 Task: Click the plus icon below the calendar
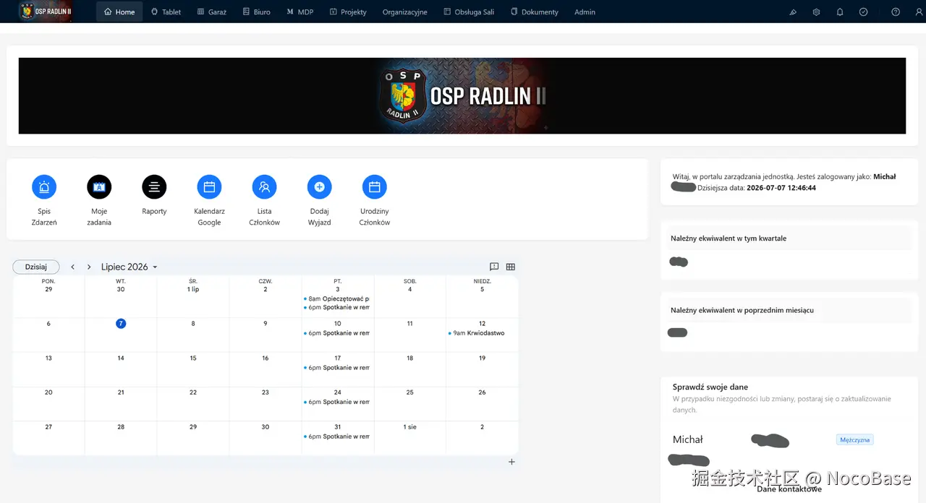click(x=511, y=462)
